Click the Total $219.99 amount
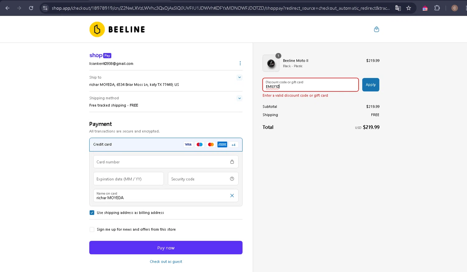This screenshot has height=272, width=467. point(371,127)
